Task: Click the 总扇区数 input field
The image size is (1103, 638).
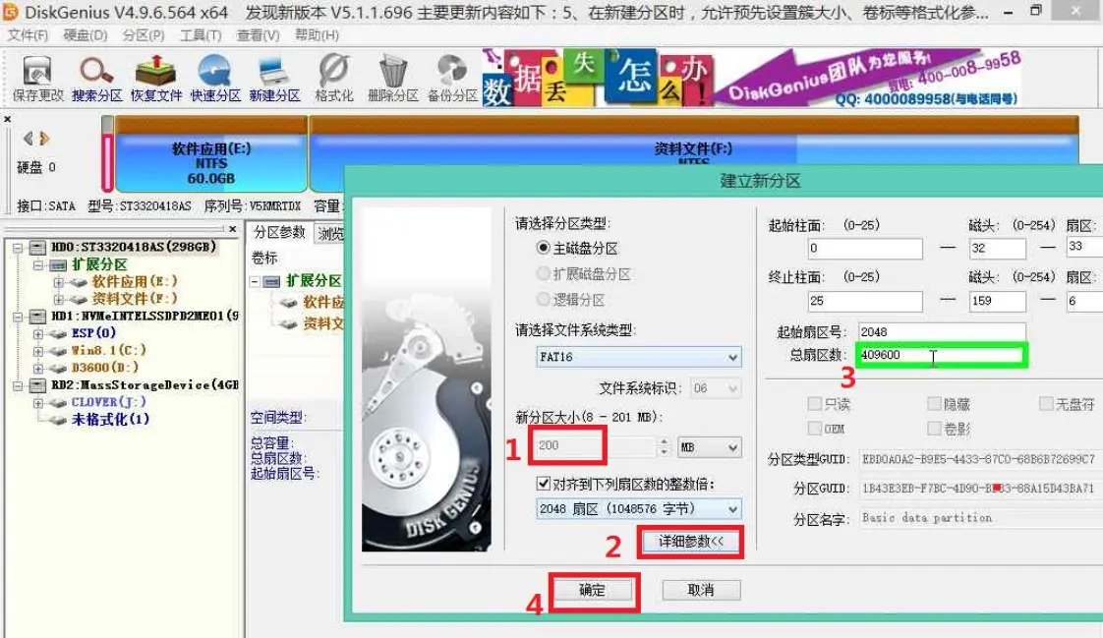Action: pos(940,355)
